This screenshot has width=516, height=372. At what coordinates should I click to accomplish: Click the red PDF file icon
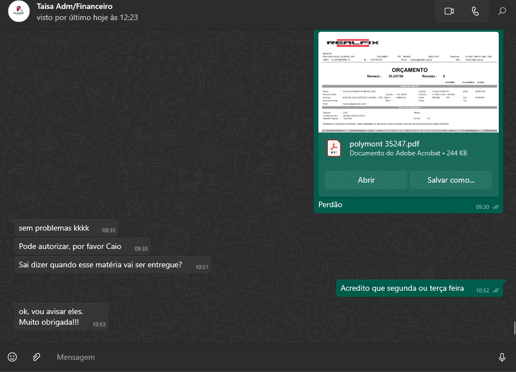tap(334, 149)
